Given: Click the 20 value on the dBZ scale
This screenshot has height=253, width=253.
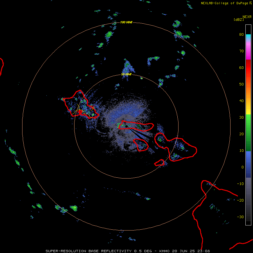Looking at the screenshot, I should point(241,134).
